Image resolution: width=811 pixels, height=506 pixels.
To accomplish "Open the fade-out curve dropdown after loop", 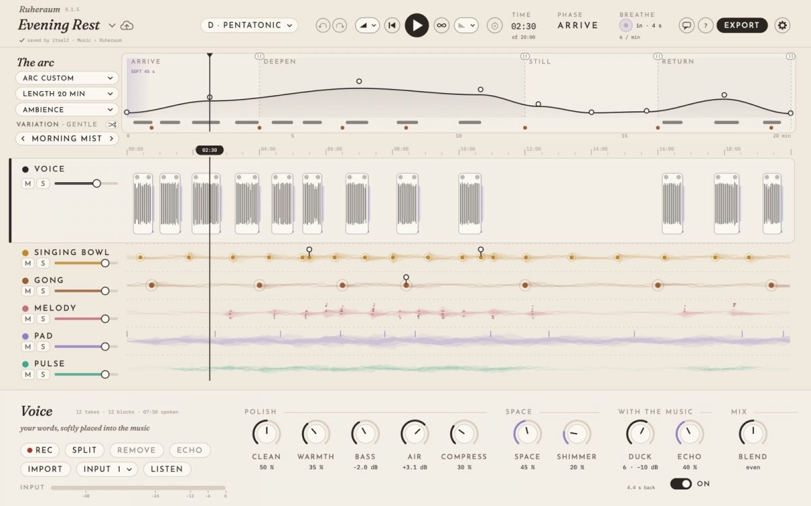I will (x=466, y=26).
